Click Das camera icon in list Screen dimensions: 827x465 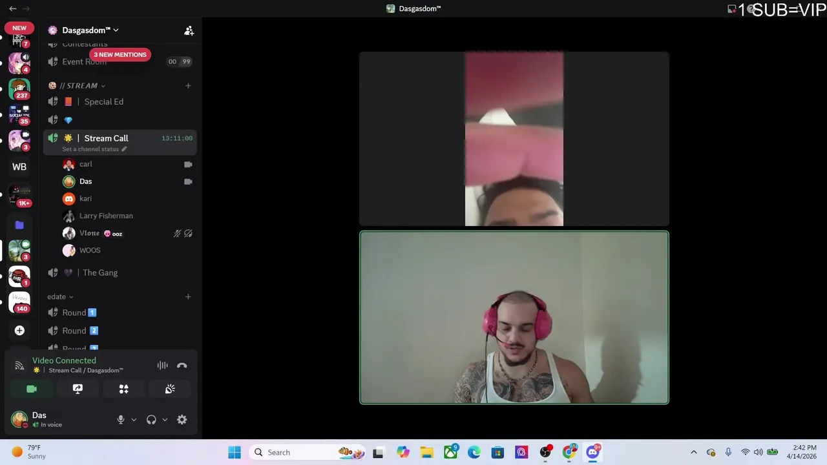188,182
